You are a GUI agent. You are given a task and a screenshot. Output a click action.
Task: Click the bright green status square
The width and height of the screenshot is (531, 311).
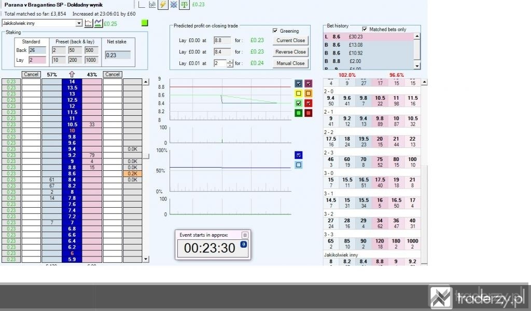[x=145, y=23]
